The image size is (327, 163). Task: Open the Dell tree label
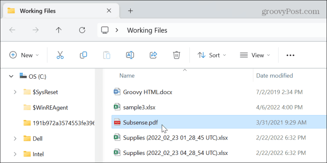(38, 138)
